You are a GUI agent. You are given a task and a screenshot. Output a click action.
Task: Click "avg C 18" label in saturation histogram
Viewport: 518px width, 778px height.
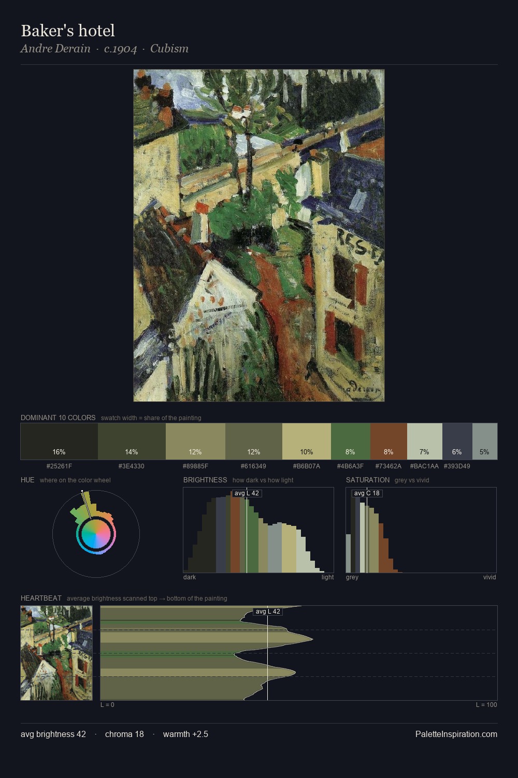pos(367,493)
